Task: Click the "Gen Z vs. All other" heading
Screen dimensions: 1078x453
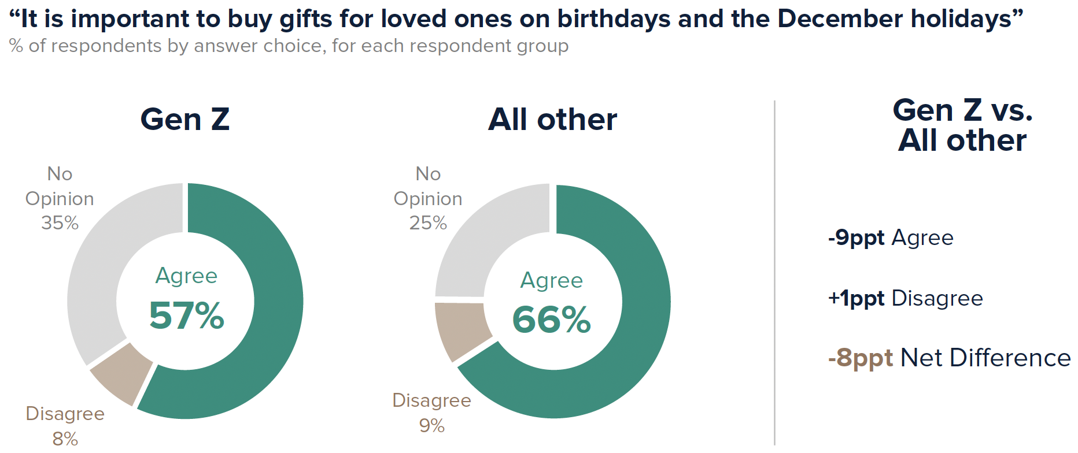Action: pos(962,125)
